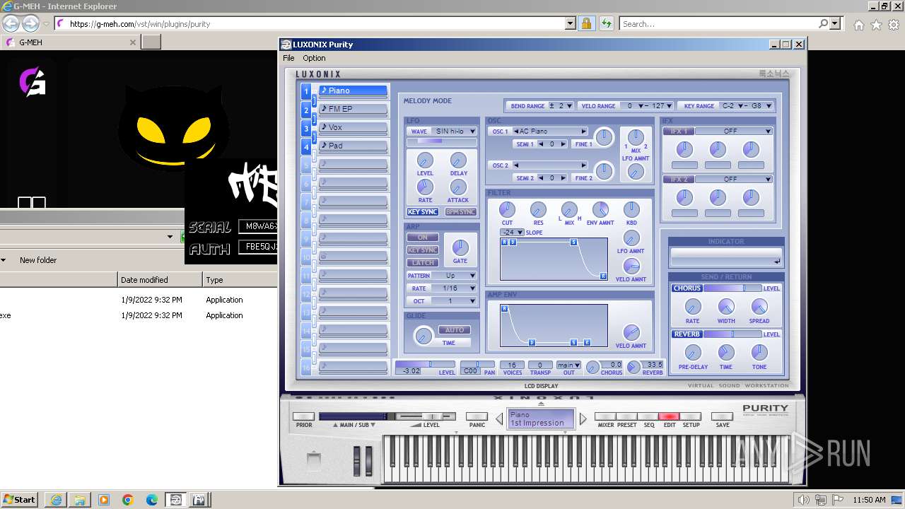Toggle glide AUTO mode
Image resolution: width=905 pixels, height=509 pixels.
tap(455, 330)
